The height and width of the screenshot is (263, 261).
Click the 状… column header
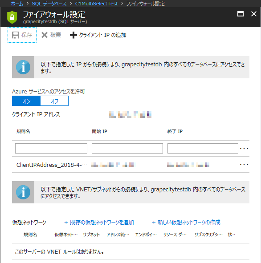pyautogui.click(x=231, y=235)
